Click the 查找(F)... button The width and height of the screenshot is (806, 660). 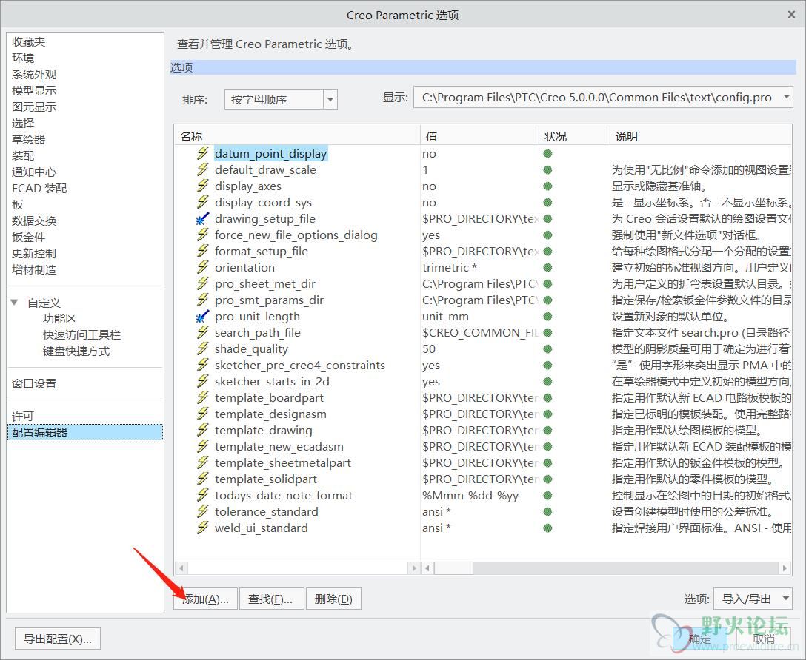271,599
